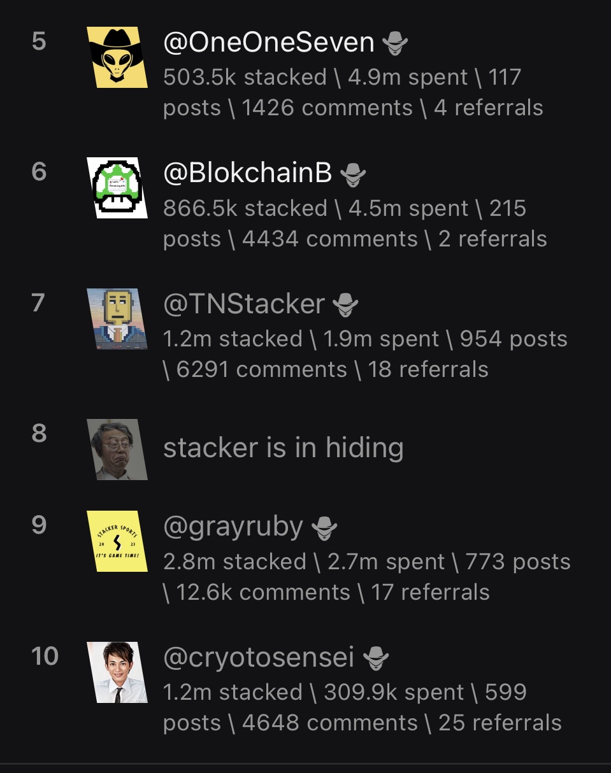Viewport: 611px width, 773px height.
Task: Click the cowboy hat icon beside @OneOneSeven
Action: 395,44
